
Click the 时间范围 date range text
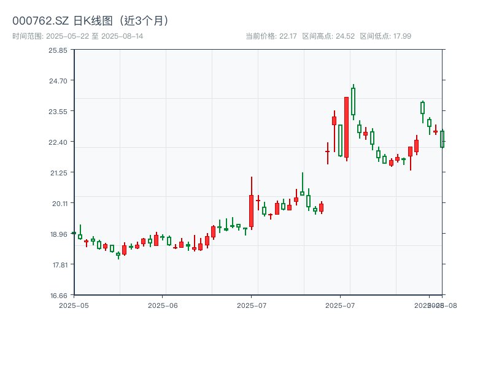(x=78, y=36)
